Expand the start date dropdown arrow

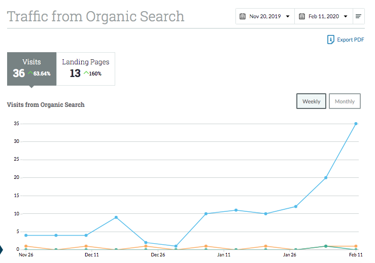[288, 17]
